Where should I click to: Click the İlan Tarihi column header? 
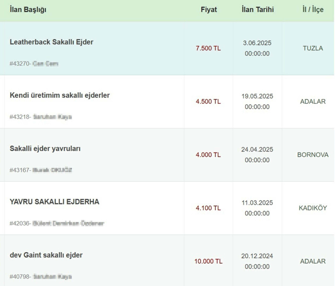click(x=257, y=9)
